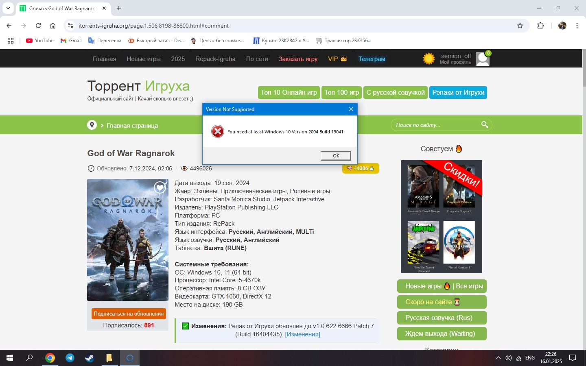This screenshot has height=366, width=586.
Task: Open the Repack-Igruha menu item
Action: [x=215, y=59]
